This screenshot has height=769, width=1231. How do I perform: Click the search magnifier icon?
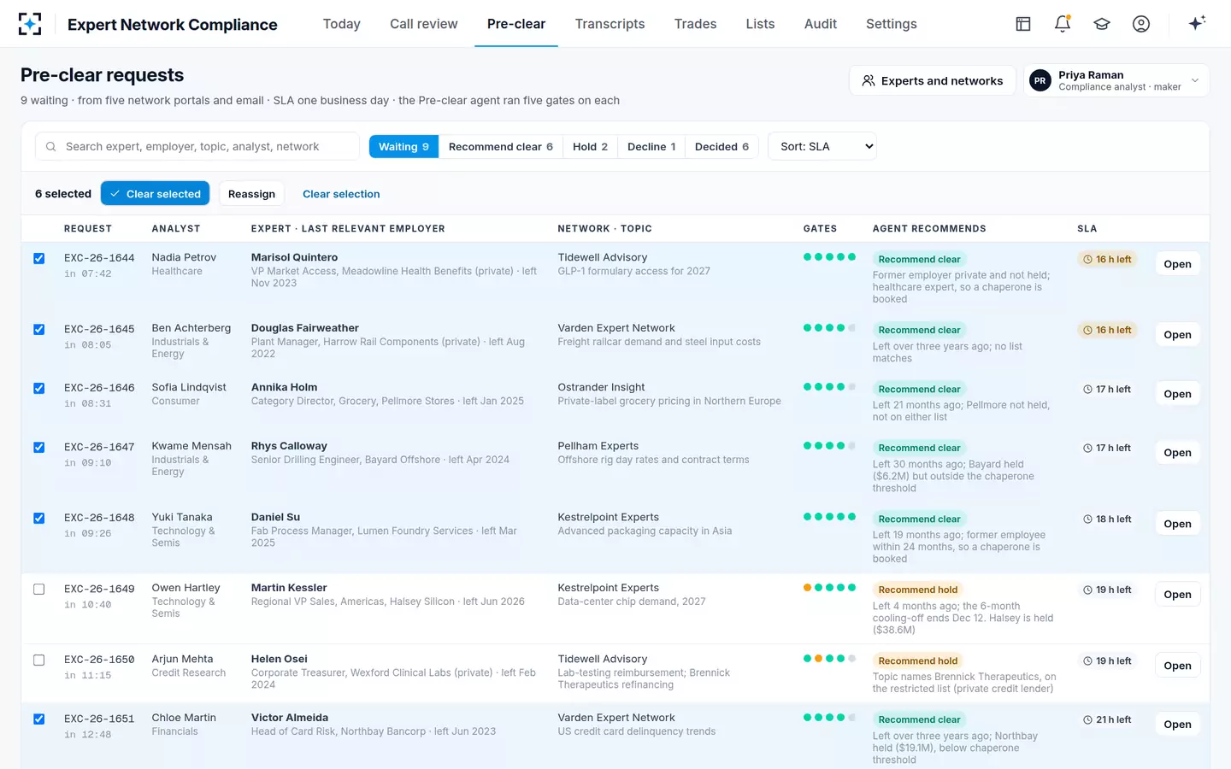(x=51, y=147)
